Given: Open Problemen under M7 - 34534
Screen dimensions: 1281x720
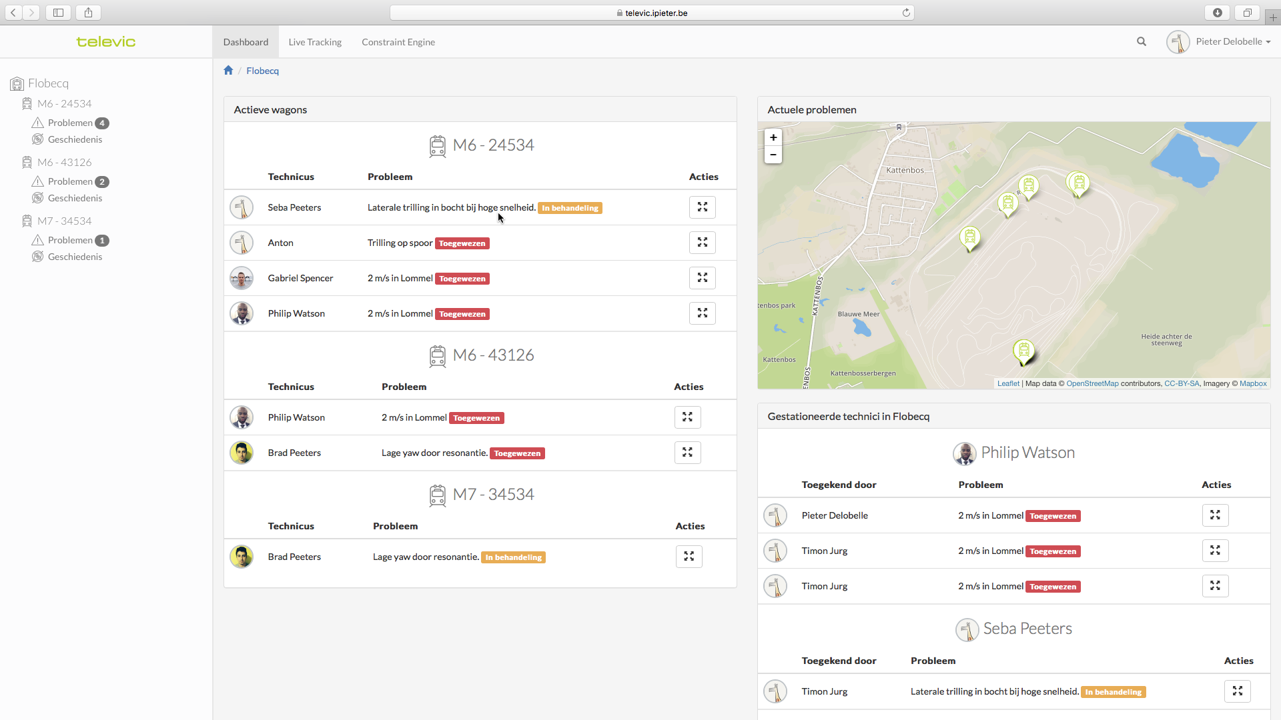Looking at the screenshot, I should [70, 240].
